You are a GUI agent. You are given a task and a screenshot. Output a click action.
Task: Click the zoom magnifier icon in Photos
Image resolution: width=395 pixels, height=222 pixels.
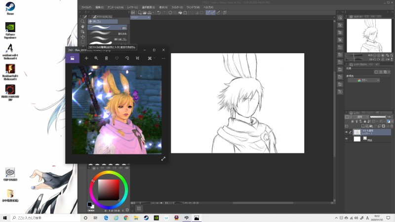pyautogui.click(x=96, y=58)
